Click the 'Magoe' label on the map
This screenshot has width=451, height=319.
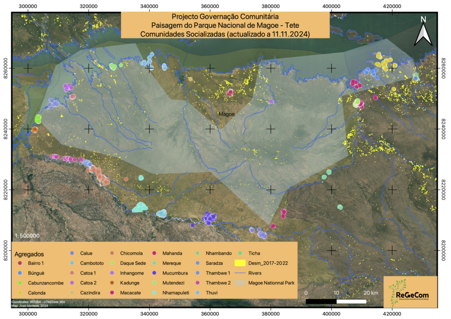pyautogui.click(x=226, y=114)
